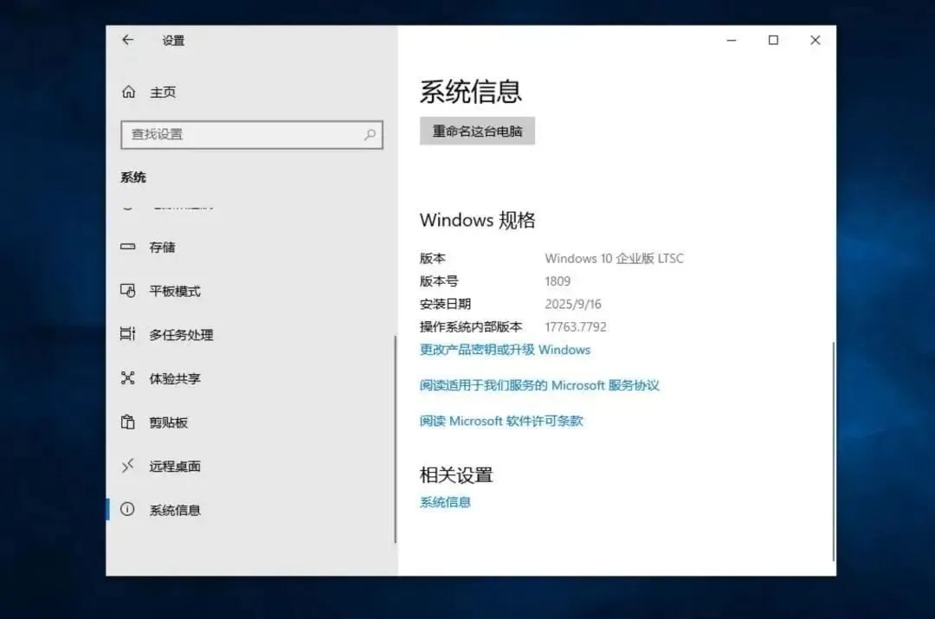The width and height of the screenshot is (935, 619).
Task: Click the 设置 window title
Action: [173, 41]
